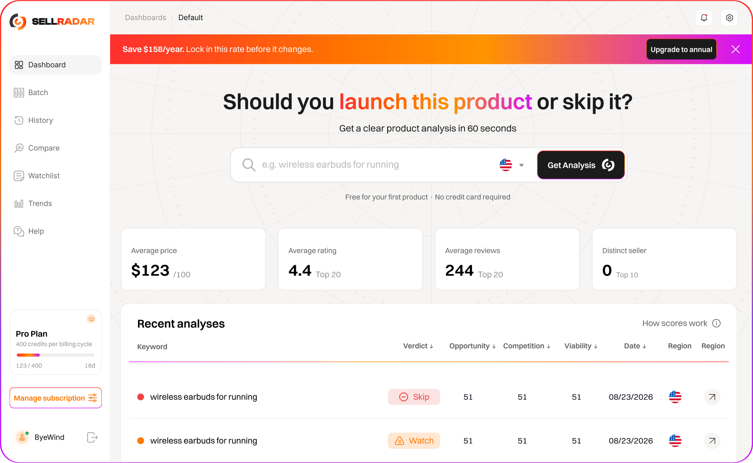This screenshot has height=463, width=753.
Task: Click the log out icon
Action: point(92,437)
